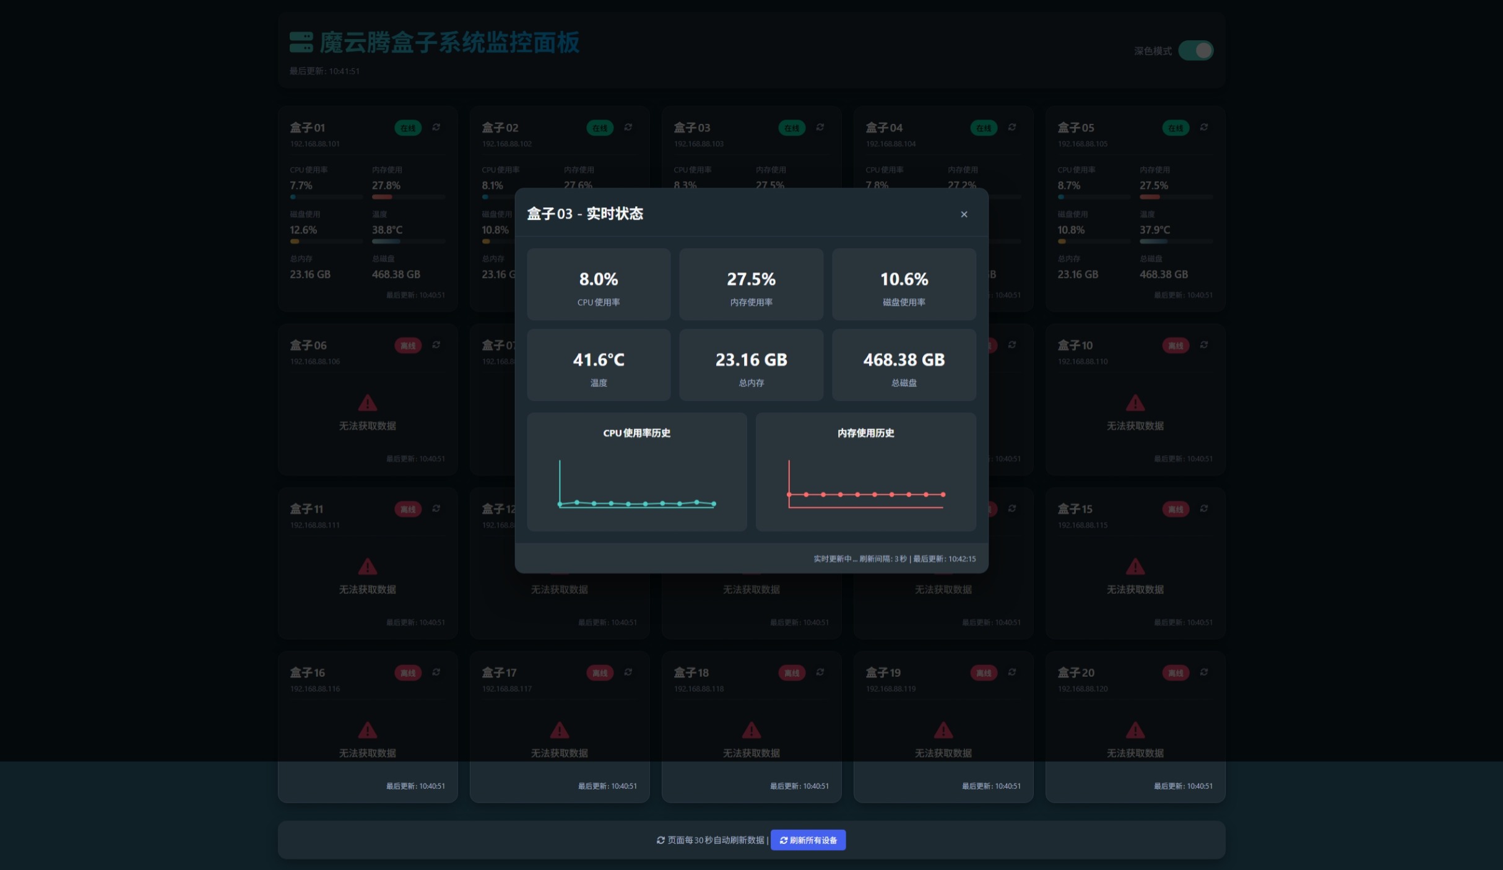This screenshot has width=1503, height=870.
Task: Click refresh icon on 盒子 01 card
Action: click(436, 127)
